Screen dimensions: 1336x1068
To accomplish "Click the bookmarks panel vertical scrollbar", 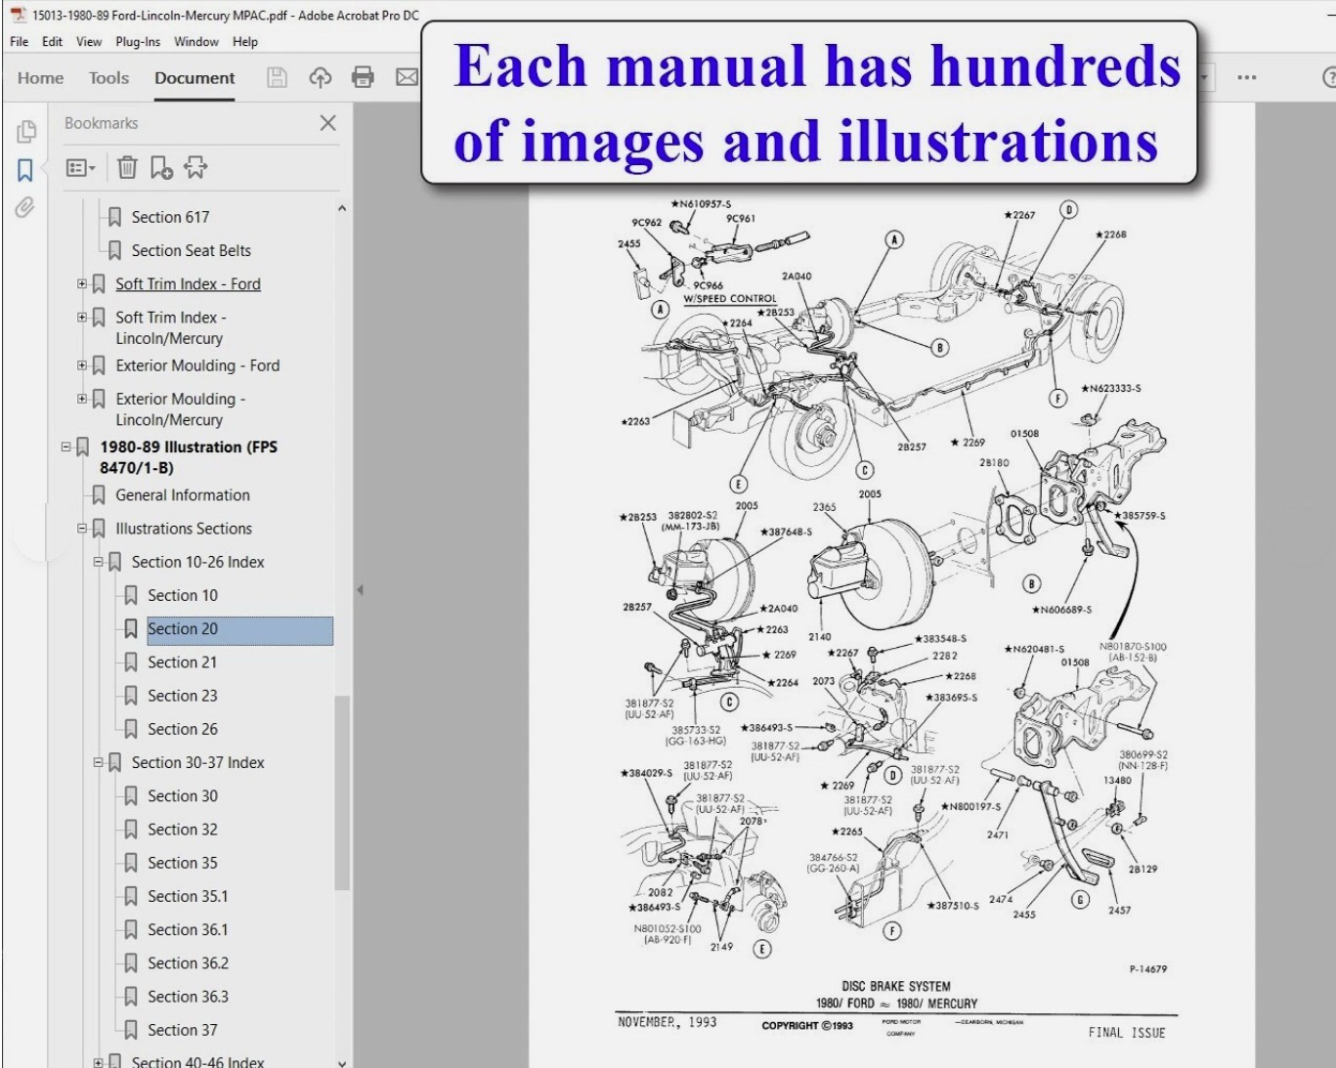I will [x=341, y=791].
